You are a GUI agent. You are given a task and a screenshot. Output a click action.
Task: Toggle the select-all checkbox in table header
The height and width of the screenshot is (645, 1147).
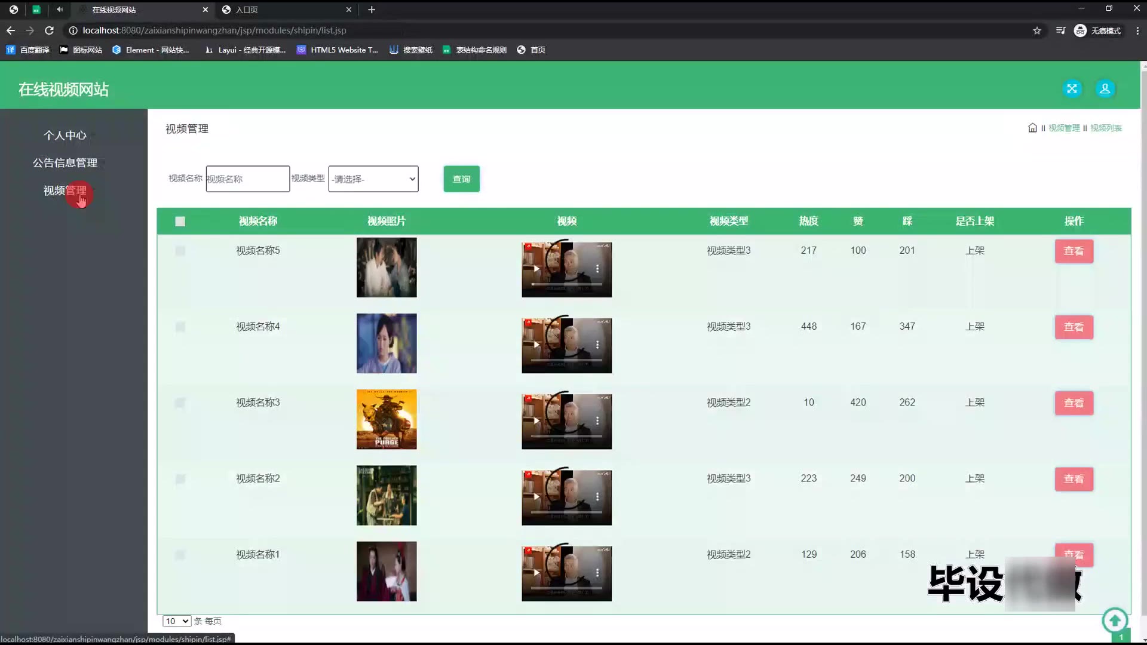tap(180, 222)
